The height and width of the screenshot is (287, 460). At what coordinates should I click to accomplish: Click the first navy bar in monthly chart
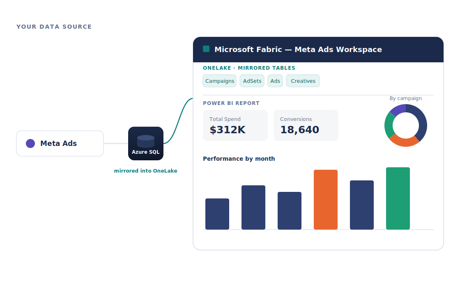(x=217, y=214)
